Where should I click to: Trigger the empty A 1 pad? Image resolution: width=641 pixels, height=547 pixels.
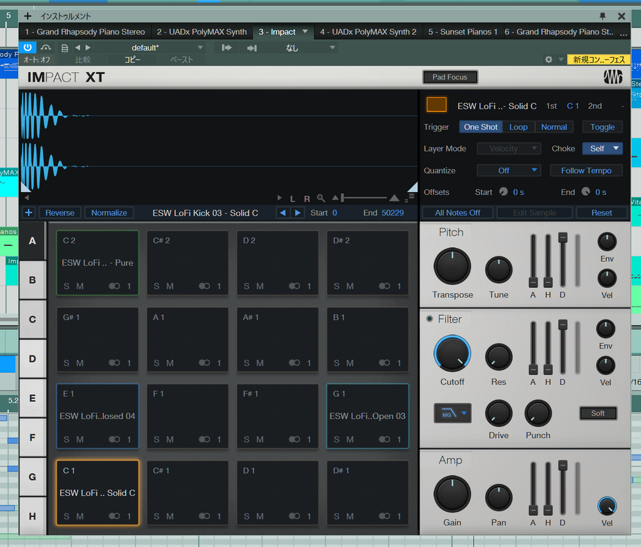188,339
